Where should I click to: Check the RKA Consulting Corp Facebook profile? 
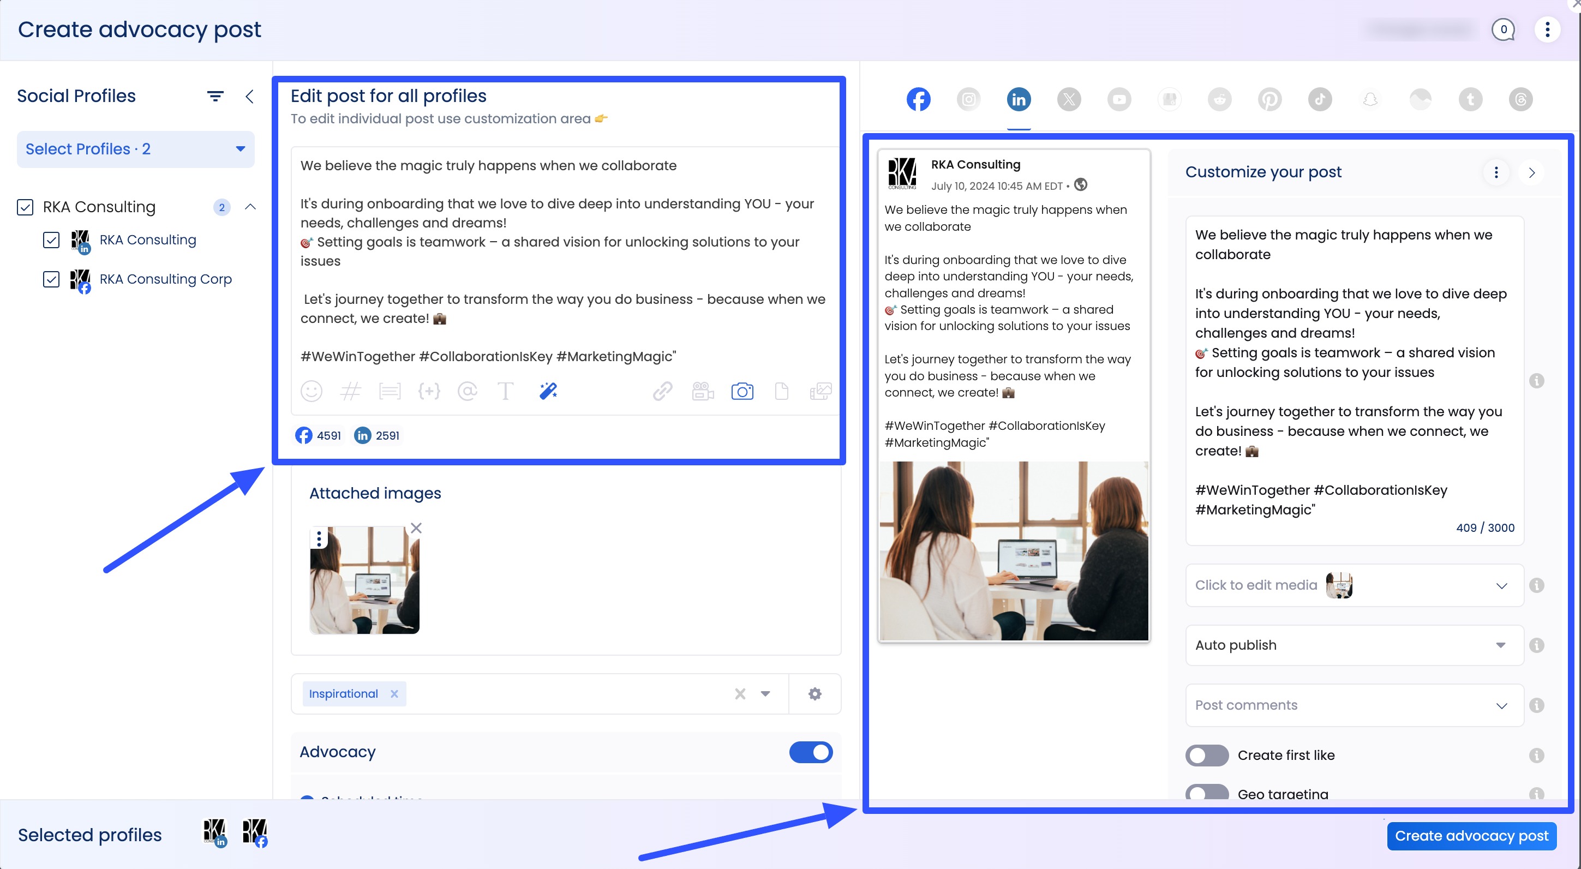tap(51, 280)
